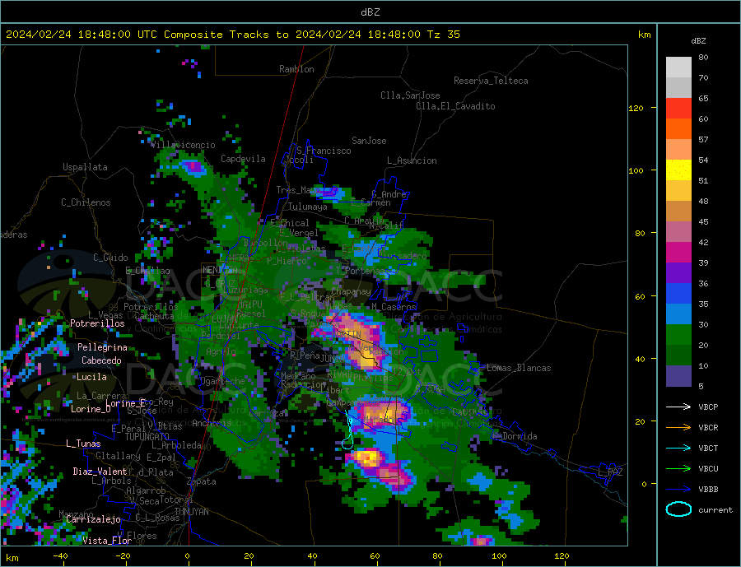Click the Diaz_Valent map label

coord(100,472)
